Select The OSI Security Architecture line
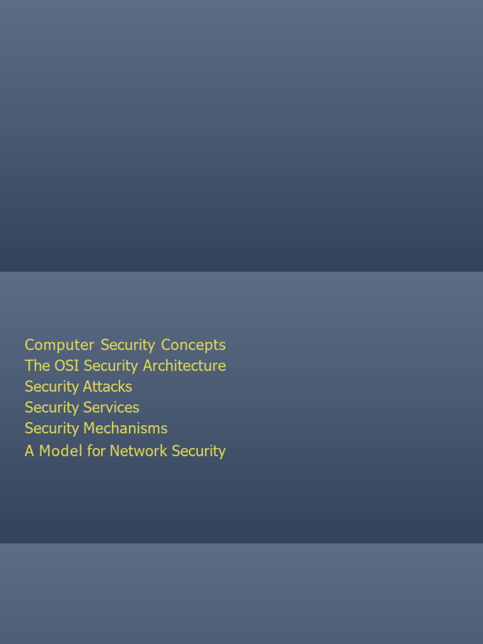This screenshot has height=644, width=483. coord(125,365)
